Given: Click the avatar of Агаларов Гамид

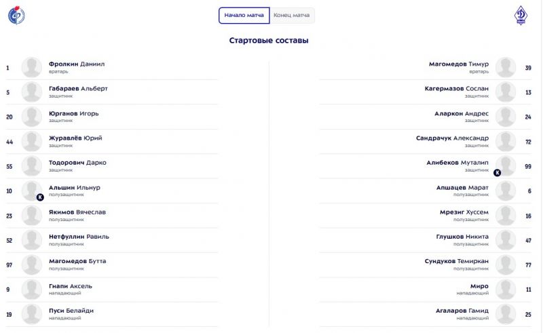Looking at the screenshot, I should tap(506, 314).
